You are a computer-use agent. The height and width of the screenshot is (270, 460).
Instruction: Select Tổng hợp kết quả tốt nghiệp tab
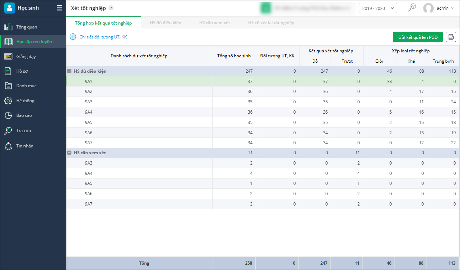103,23
